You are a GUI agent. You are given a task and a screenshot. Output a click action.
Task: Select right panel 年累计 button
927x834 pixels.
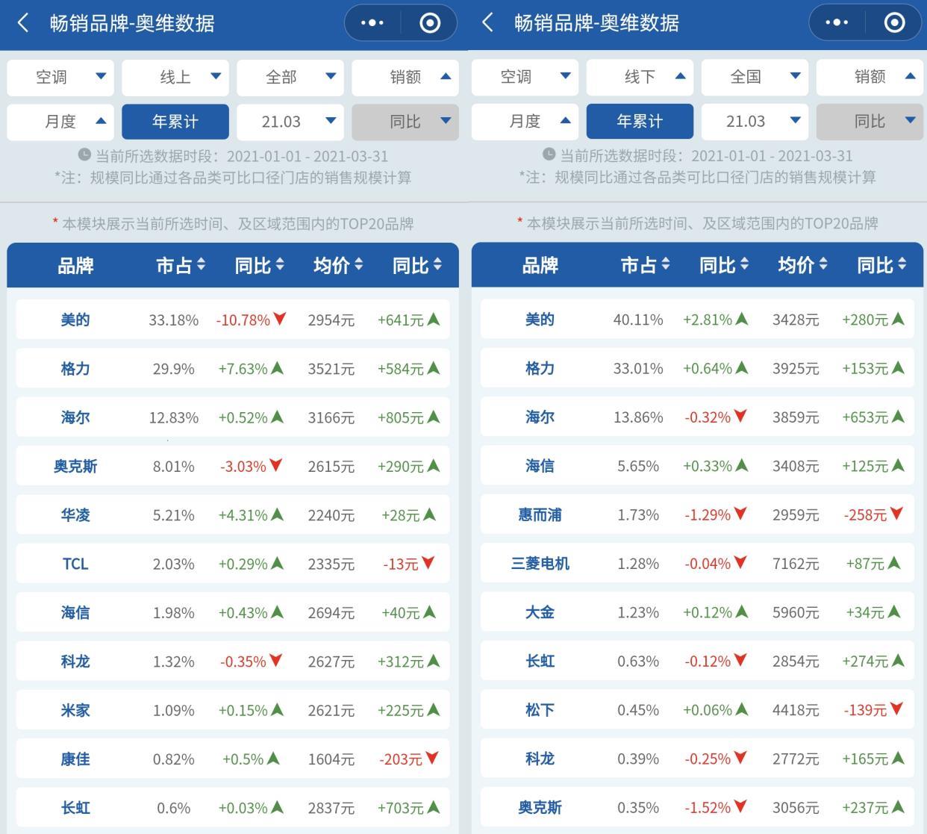pyautogui.click(x=640, y=121)
